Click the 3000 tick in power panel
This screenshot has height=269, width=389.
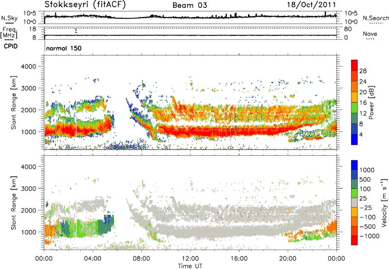(28, 88)
